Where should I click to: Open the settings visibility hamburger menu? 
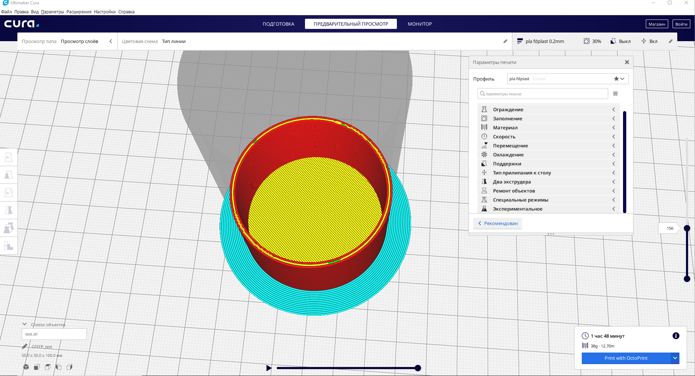[x=615, y=94]
